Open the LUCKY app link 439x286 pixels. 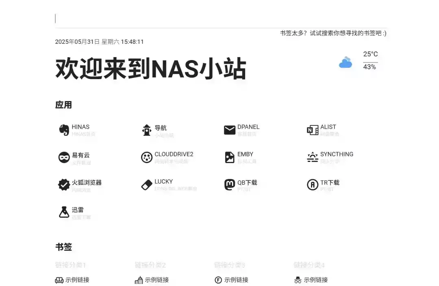click(x=163, y=182)
